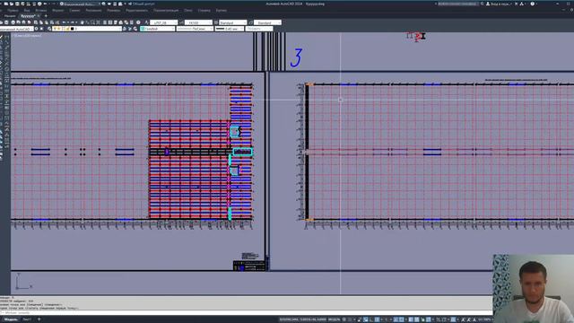Open the dimension style dropdown
Viewport: 574px width, 323px height.
click(x=198, y=22)
